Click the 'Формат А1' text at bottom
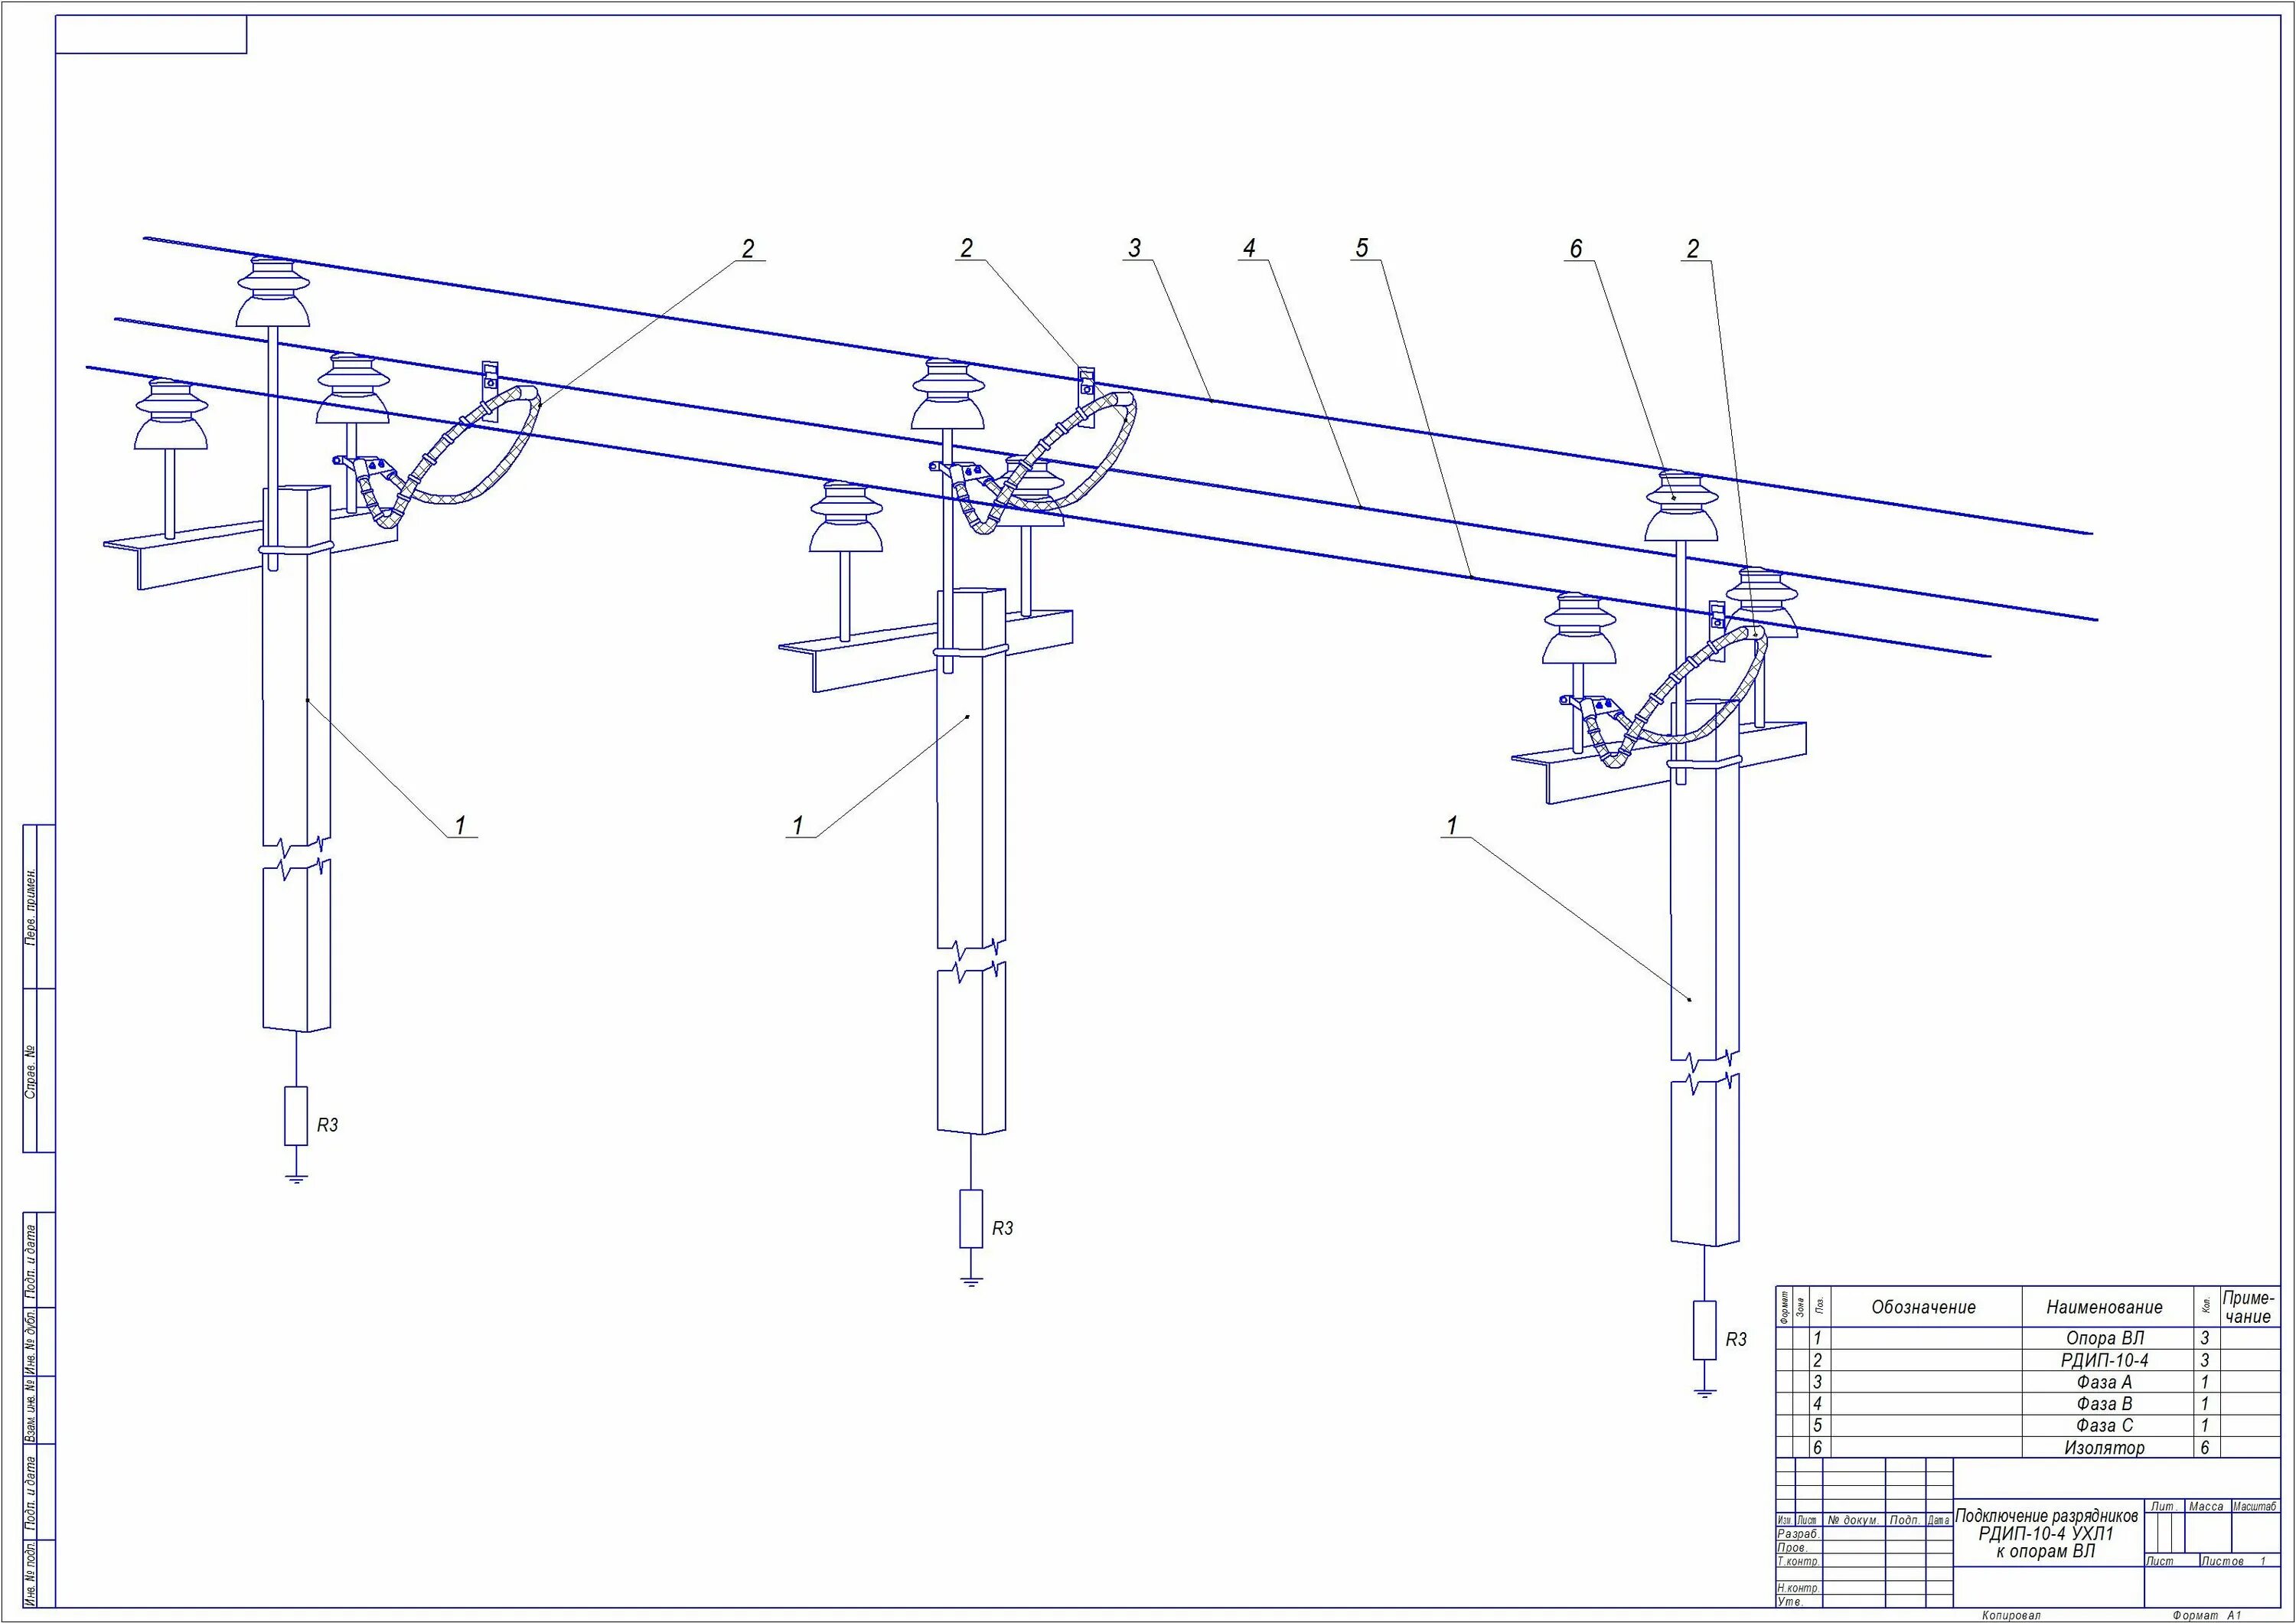This screenshot has height=1623, width=2296. 2207,1615
